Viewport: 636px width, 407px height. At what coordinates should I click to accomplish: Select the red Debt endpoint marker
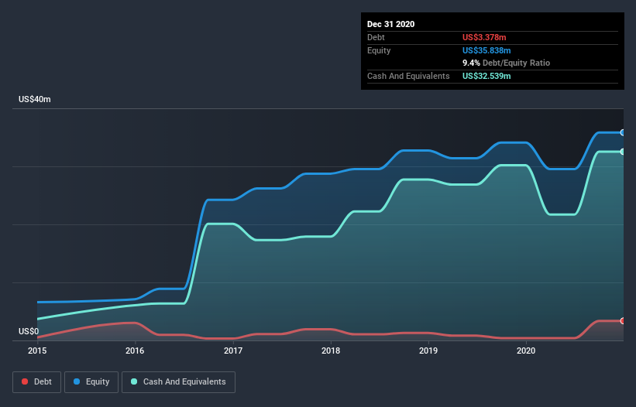623,321
